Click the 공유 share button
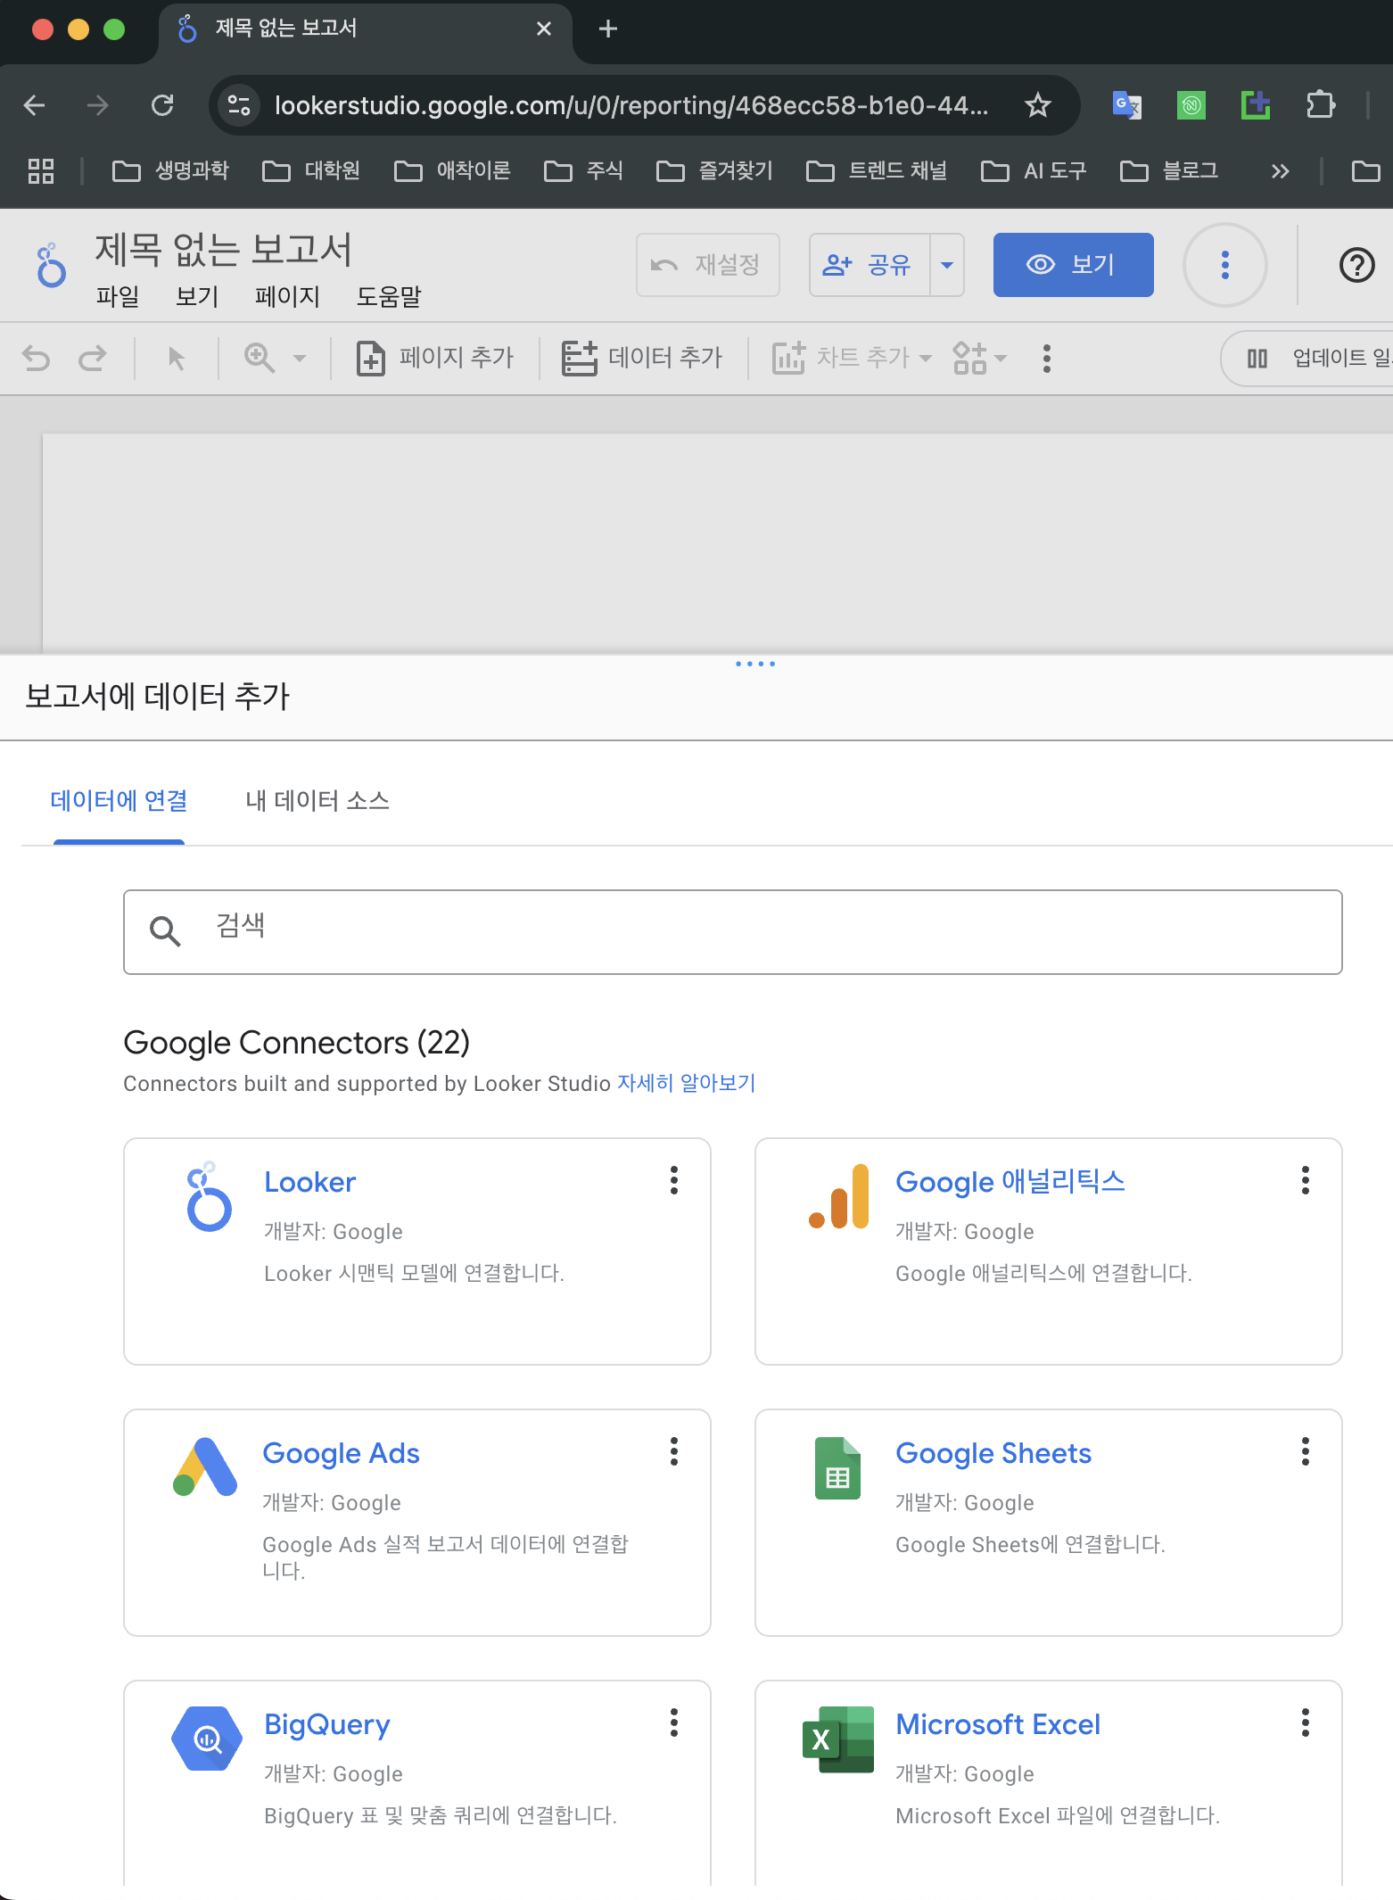The image size is (1393, 1900). click(869, 265)
